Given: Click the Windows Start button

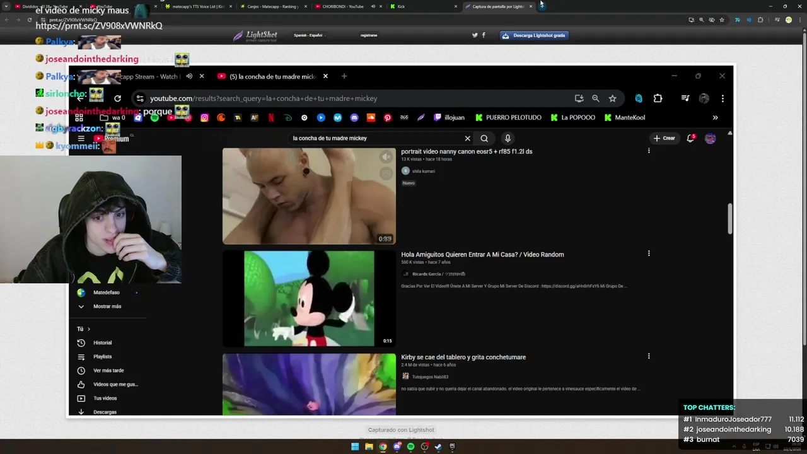Looking at the screenshot, I should click(x=355, y=446).
